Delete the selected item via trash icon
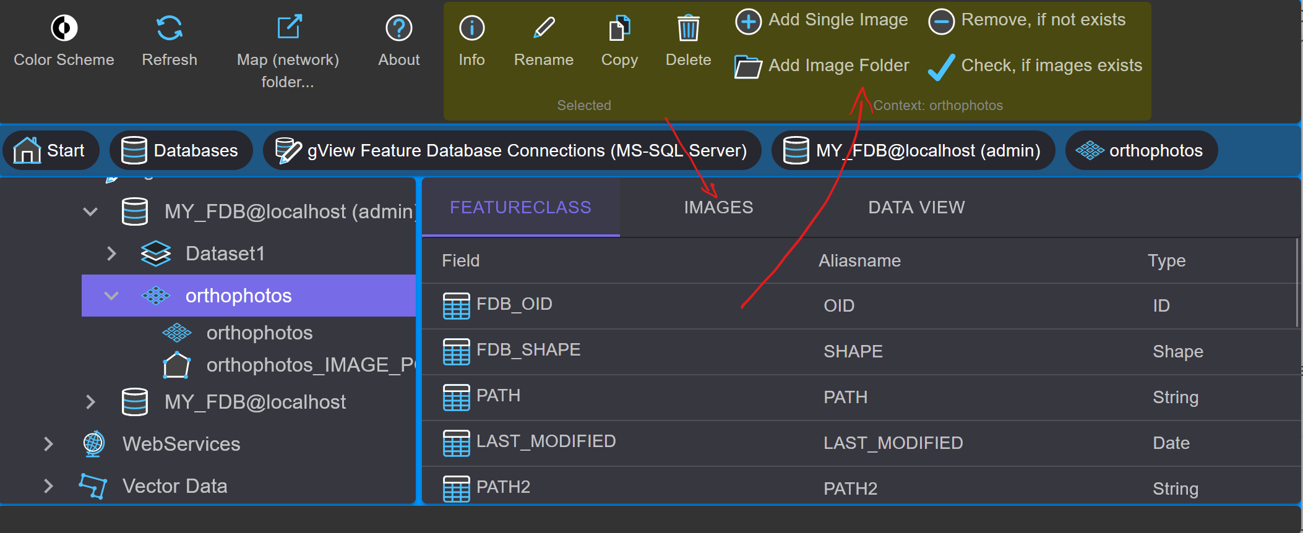 (x=688, y=28)
